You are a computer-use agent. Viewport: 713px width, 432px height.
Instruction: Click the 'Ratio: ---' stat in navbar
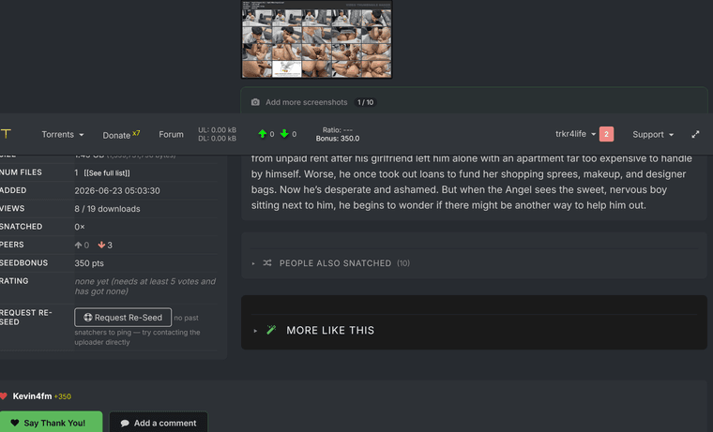(338, 130)
